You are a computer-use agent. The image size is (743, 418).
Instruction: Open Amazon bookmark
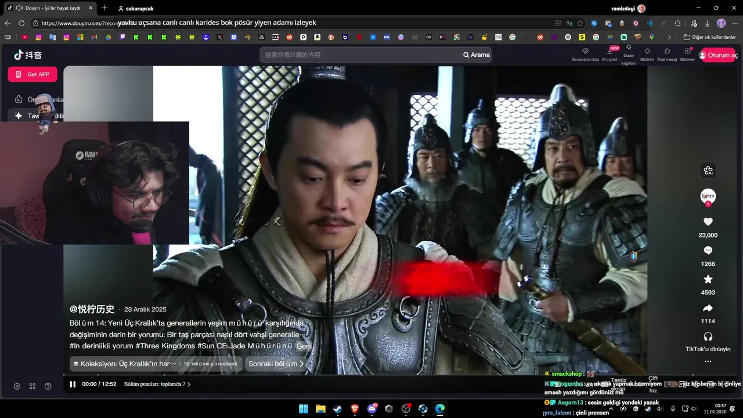click(317, 37)
